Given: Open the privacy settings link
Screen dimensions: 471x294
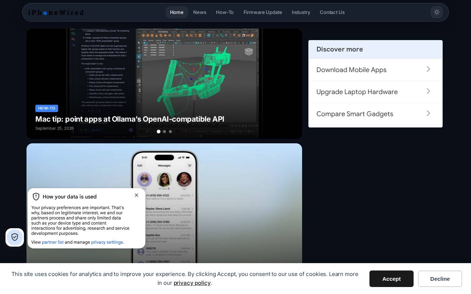Looking at the screenshot, I should [x=107, y=242].
